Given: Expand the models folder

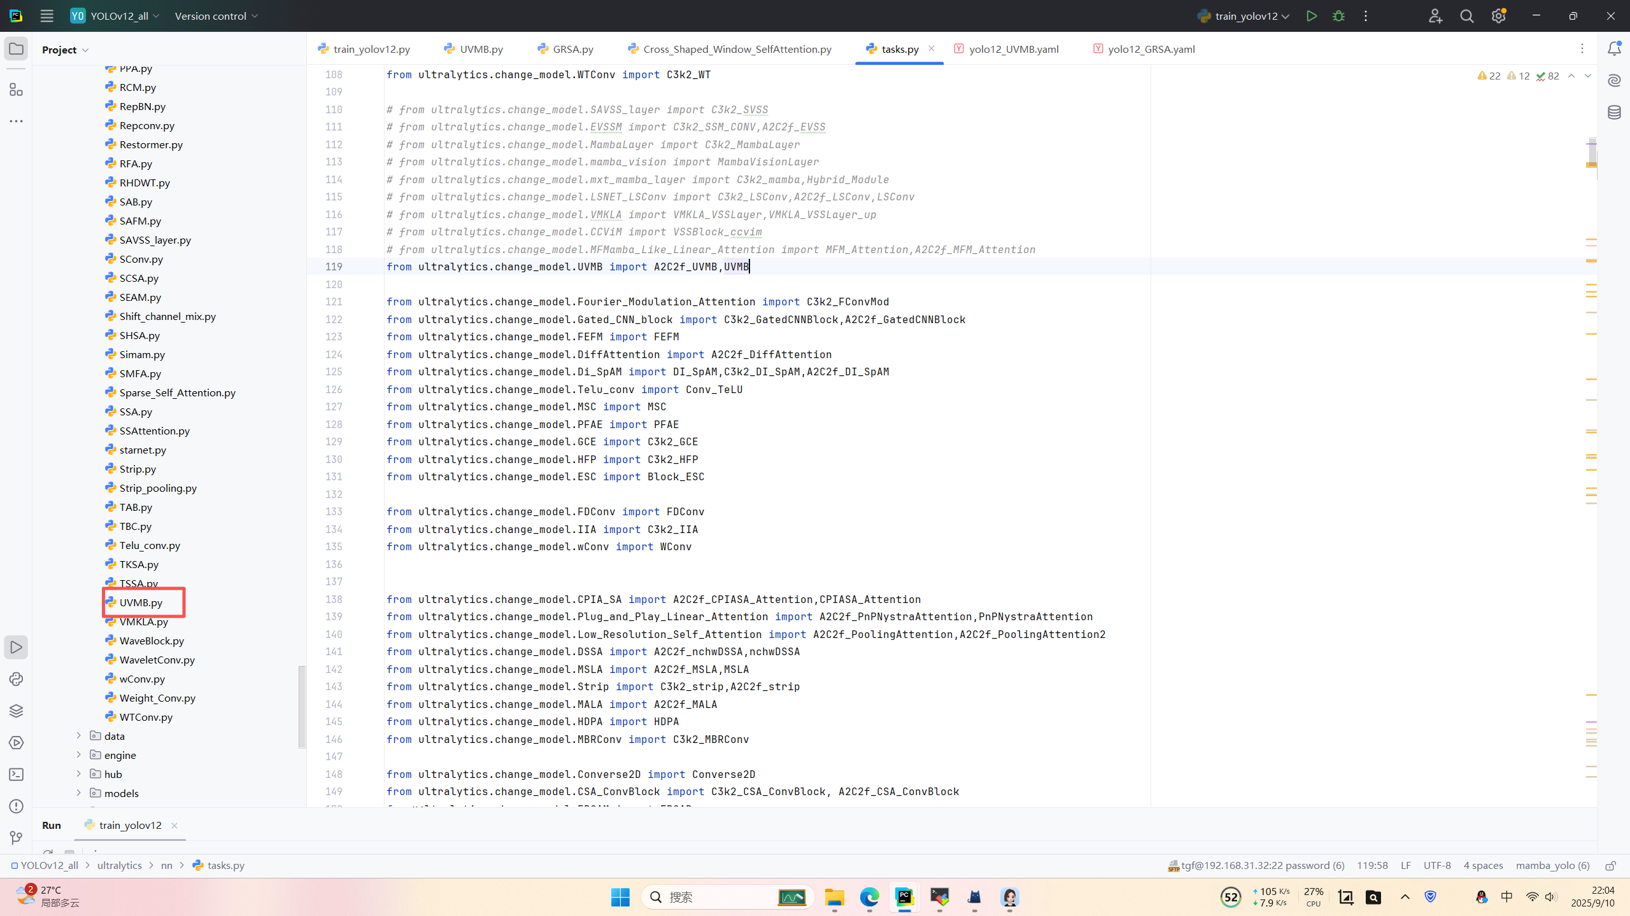Looking at the screenshot, I should (79, 793).
